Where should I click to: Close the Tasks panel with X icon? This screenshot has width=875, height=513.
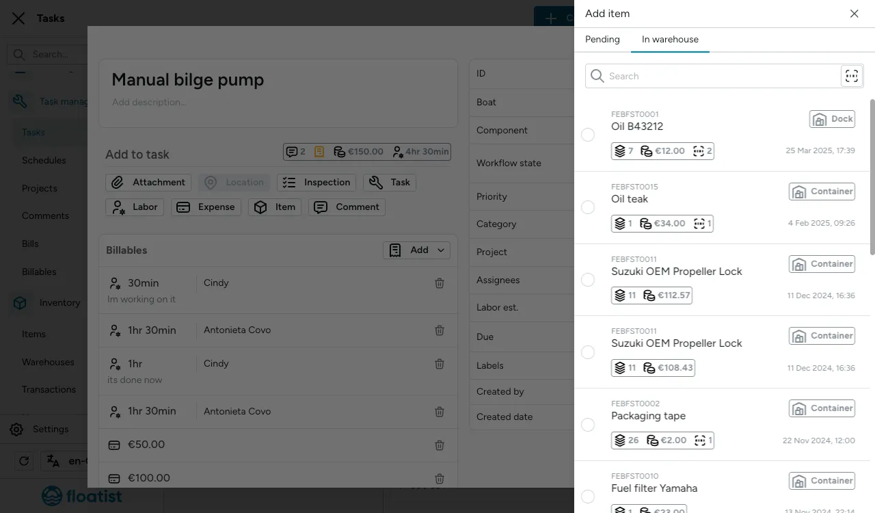click(x=18, y=18)
